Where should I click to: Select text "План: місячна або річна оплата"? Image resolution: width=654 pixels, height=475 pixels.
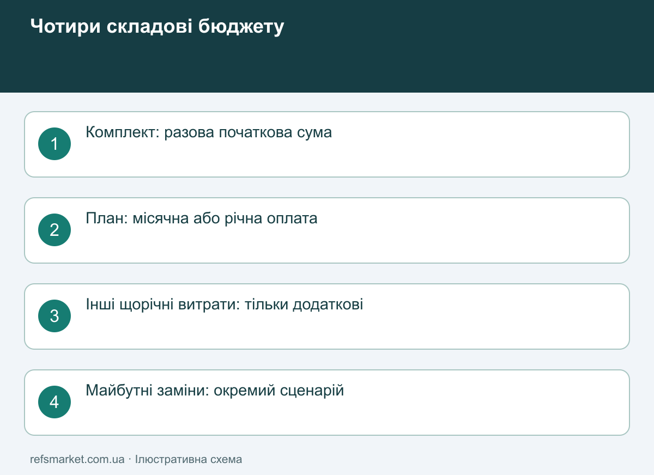(202, 218)
